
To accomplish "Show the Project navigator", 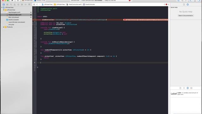I will pos(4,4).
